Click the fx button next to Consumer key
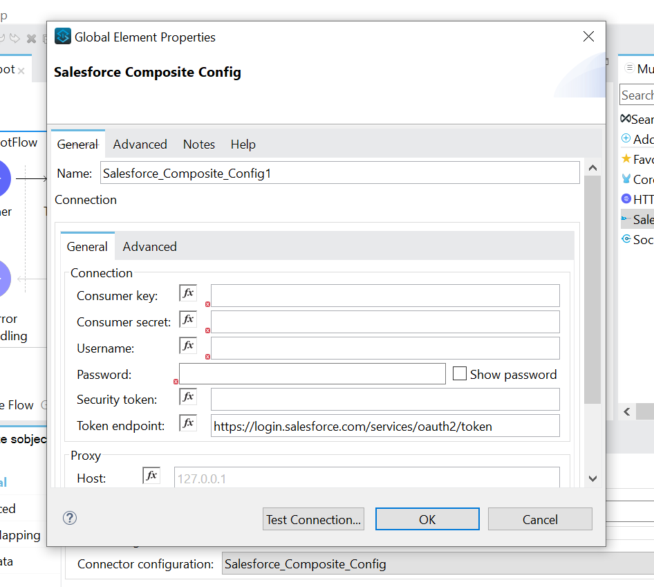This screenshot has height=587, width=654. [x=188, y=293]
